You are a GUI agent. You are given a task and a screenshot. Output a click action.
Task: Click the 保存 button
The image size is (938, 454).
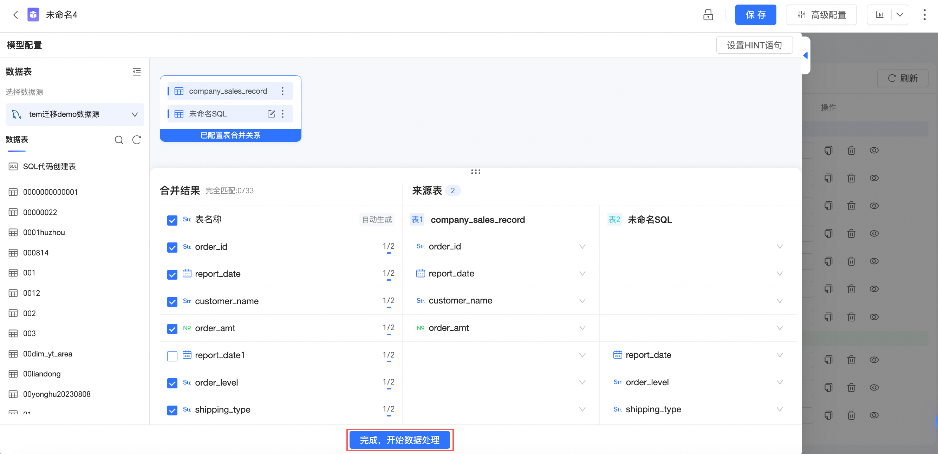[755, 15]
